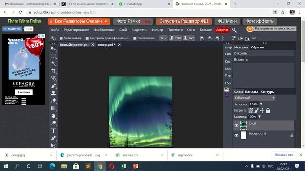Bookmark page with star icon

click(x=283, y=12)
